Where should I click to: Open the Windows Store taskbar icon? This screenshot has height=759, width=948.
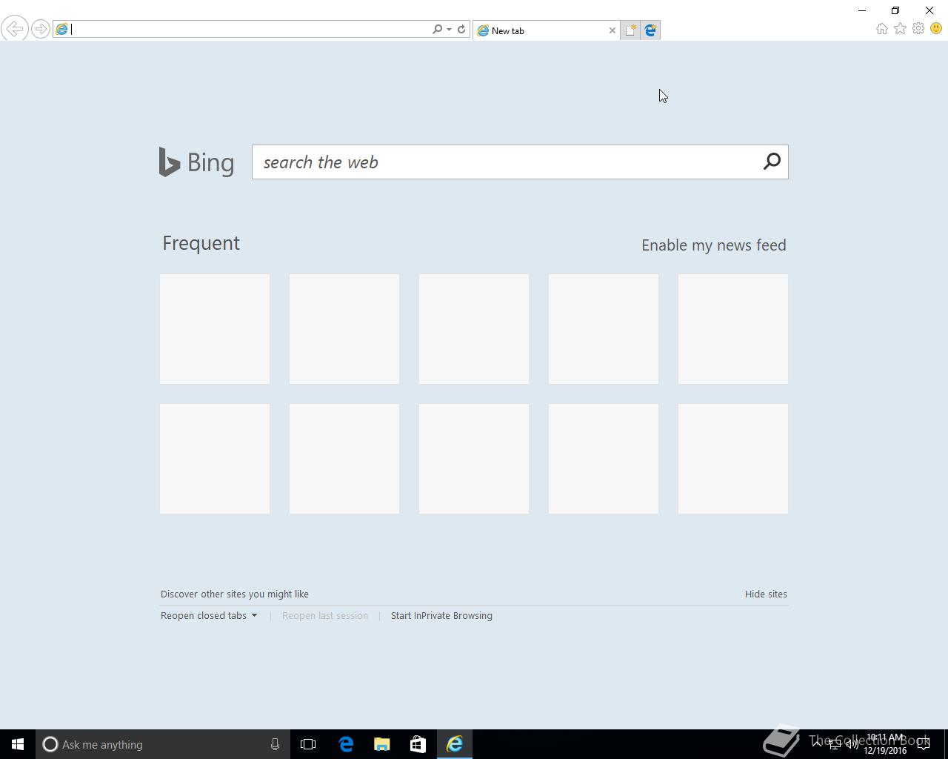pos(418,744)
